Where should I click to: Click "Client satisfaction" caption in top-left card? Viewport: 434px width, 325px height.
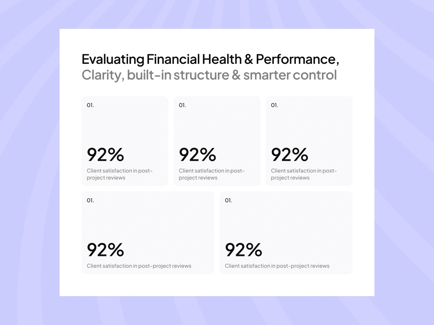coord(120,174)
